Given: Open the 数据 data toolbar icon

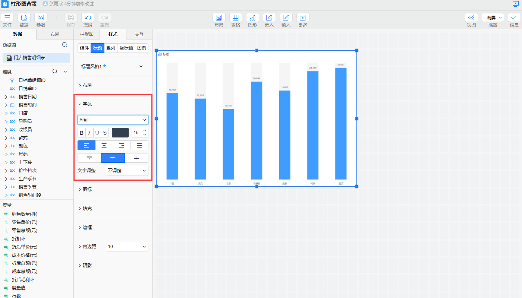Looking at the screenshot, I should pos(24,18).
